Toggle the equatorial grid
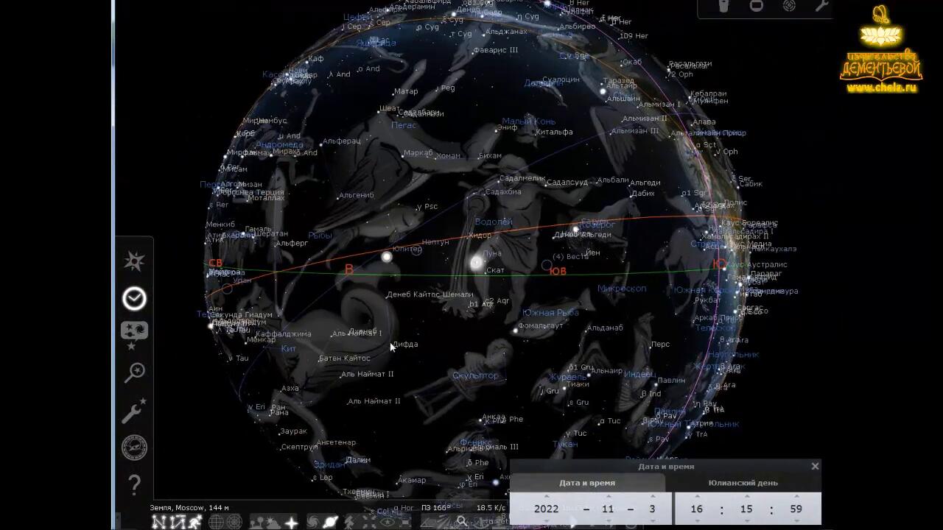 [216, 522]
